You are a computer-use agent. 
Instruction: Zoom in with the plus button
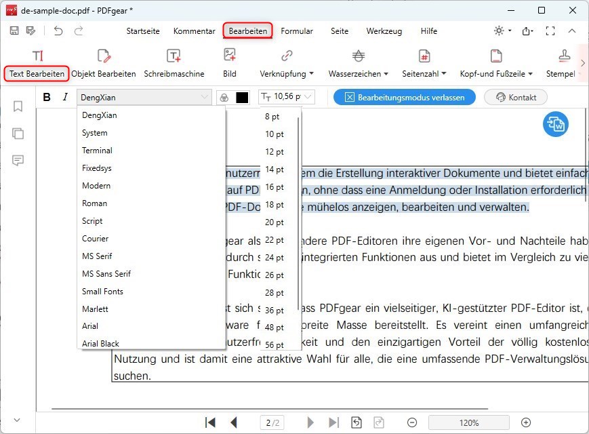click(526, 422)
